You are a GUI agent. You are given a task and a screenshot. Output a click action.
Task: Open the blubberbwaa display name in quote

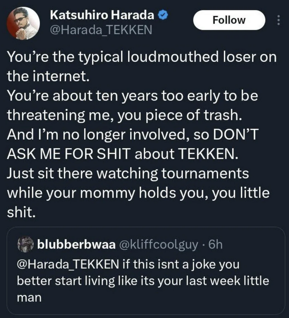point(76,245)
